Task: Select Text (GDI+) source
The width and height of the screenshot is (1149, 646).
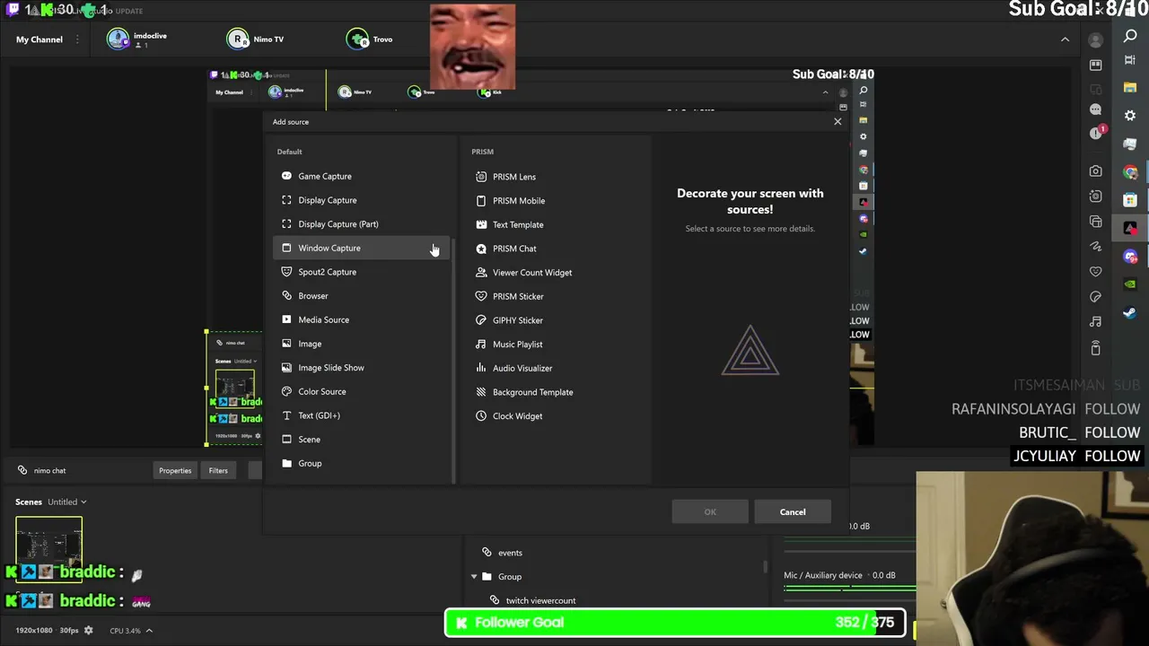Action: pyautogui.click(x=363, y=415)
